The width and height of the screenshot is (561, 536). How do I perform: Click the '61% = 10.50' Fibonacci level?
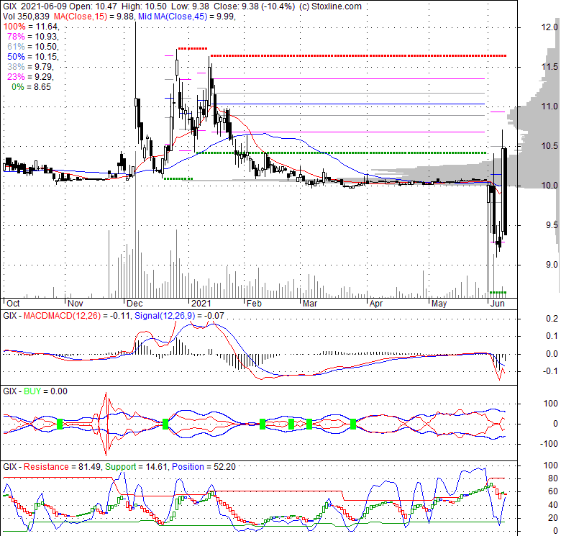coord(32,47)
